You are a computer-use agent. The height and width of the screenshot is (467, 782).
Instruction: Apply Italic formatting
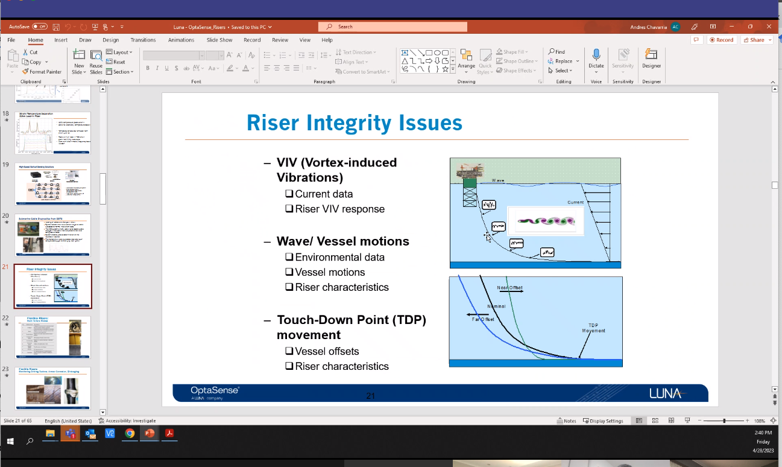tap(157, 68)
